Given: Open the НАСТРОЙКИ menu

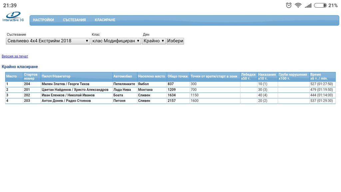Looking at the screenshot, I should pyautogui.click(x=43, y=20).
